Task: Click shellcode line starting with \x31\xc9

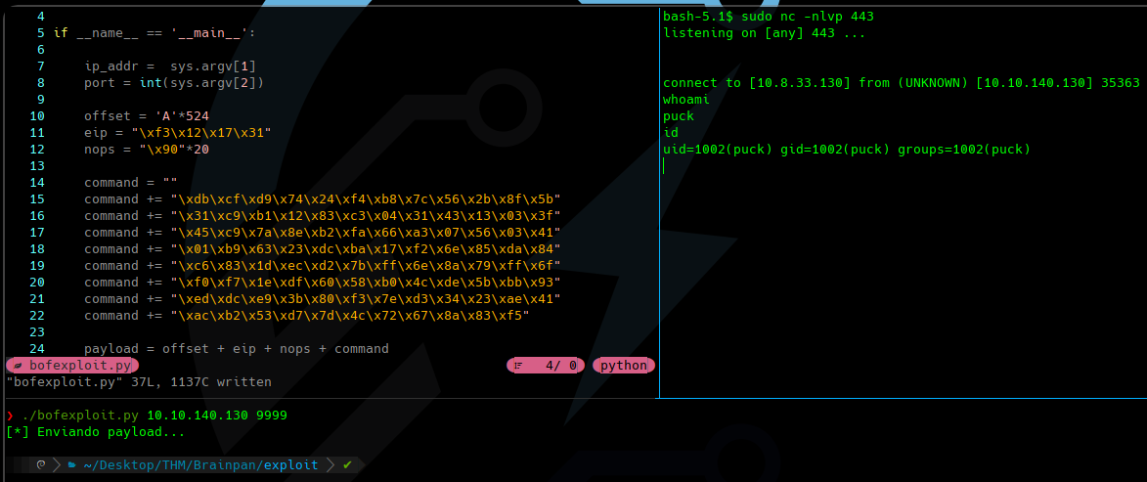Action: pos(323,216)
